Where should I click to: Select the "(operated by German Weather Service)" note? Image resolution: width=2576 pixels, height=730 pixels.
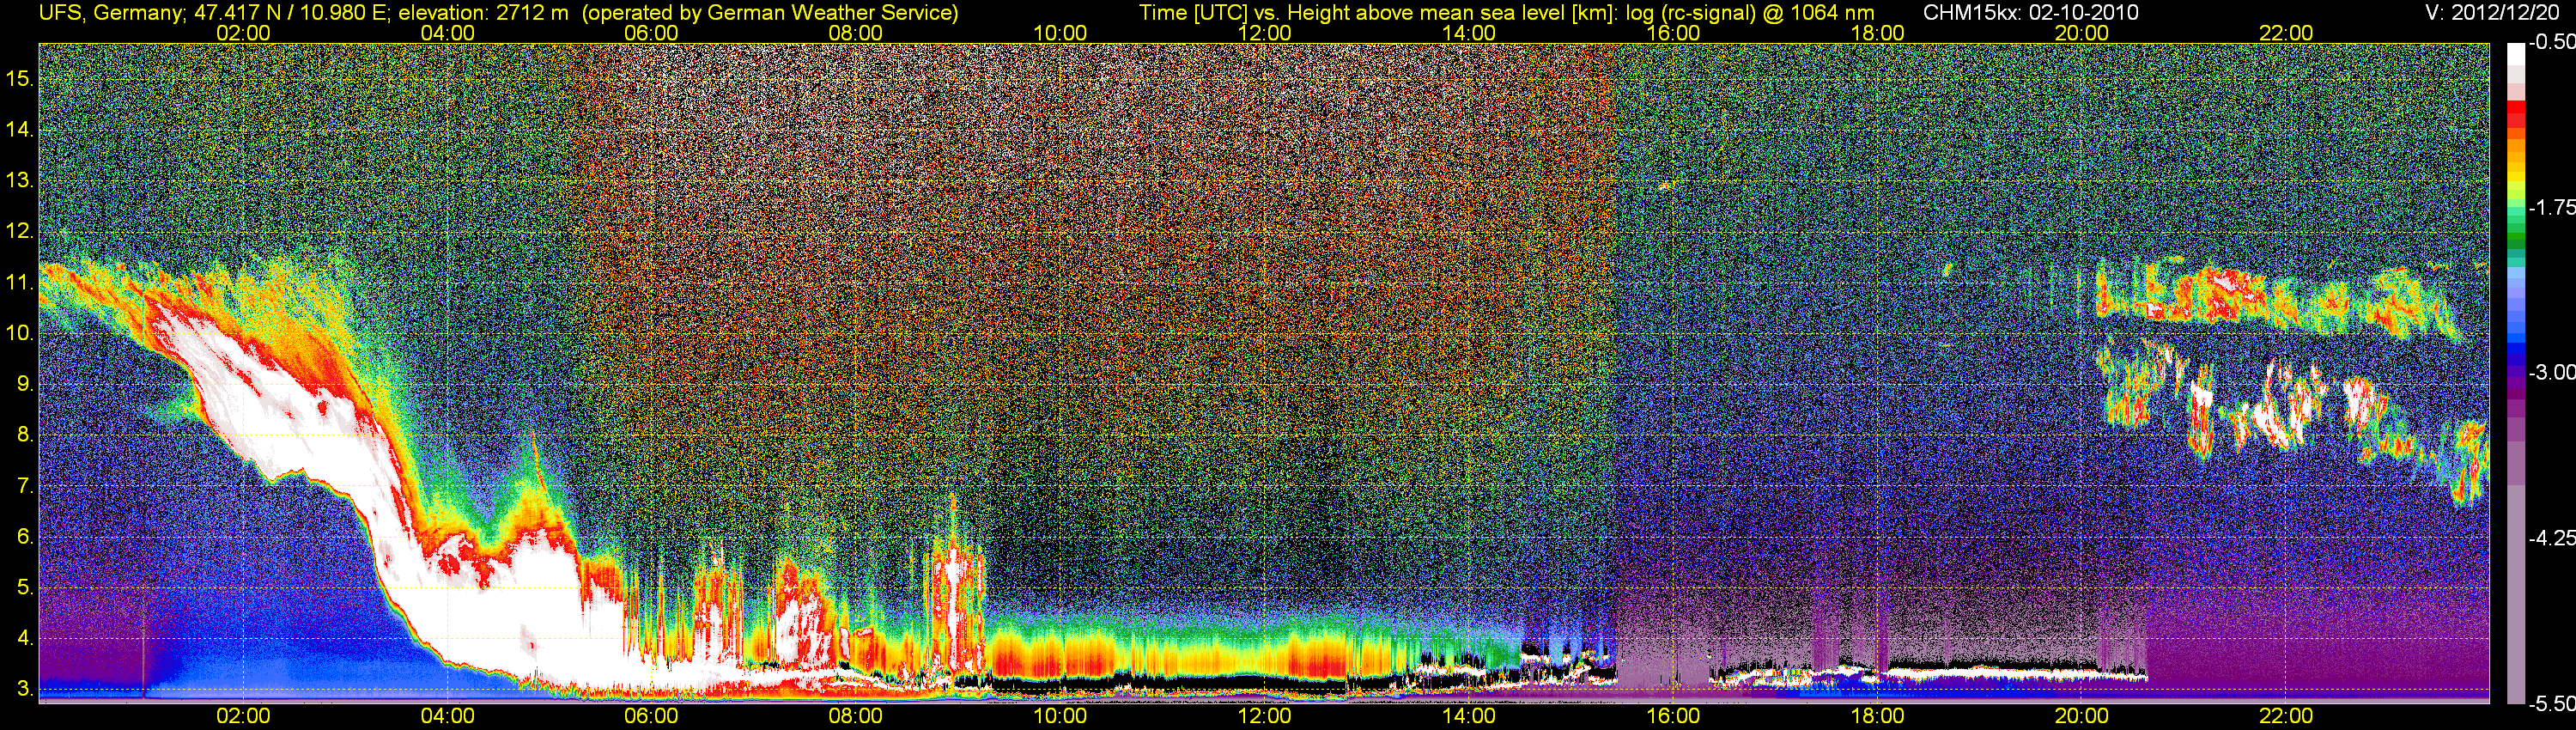click(x=770, y=13)
